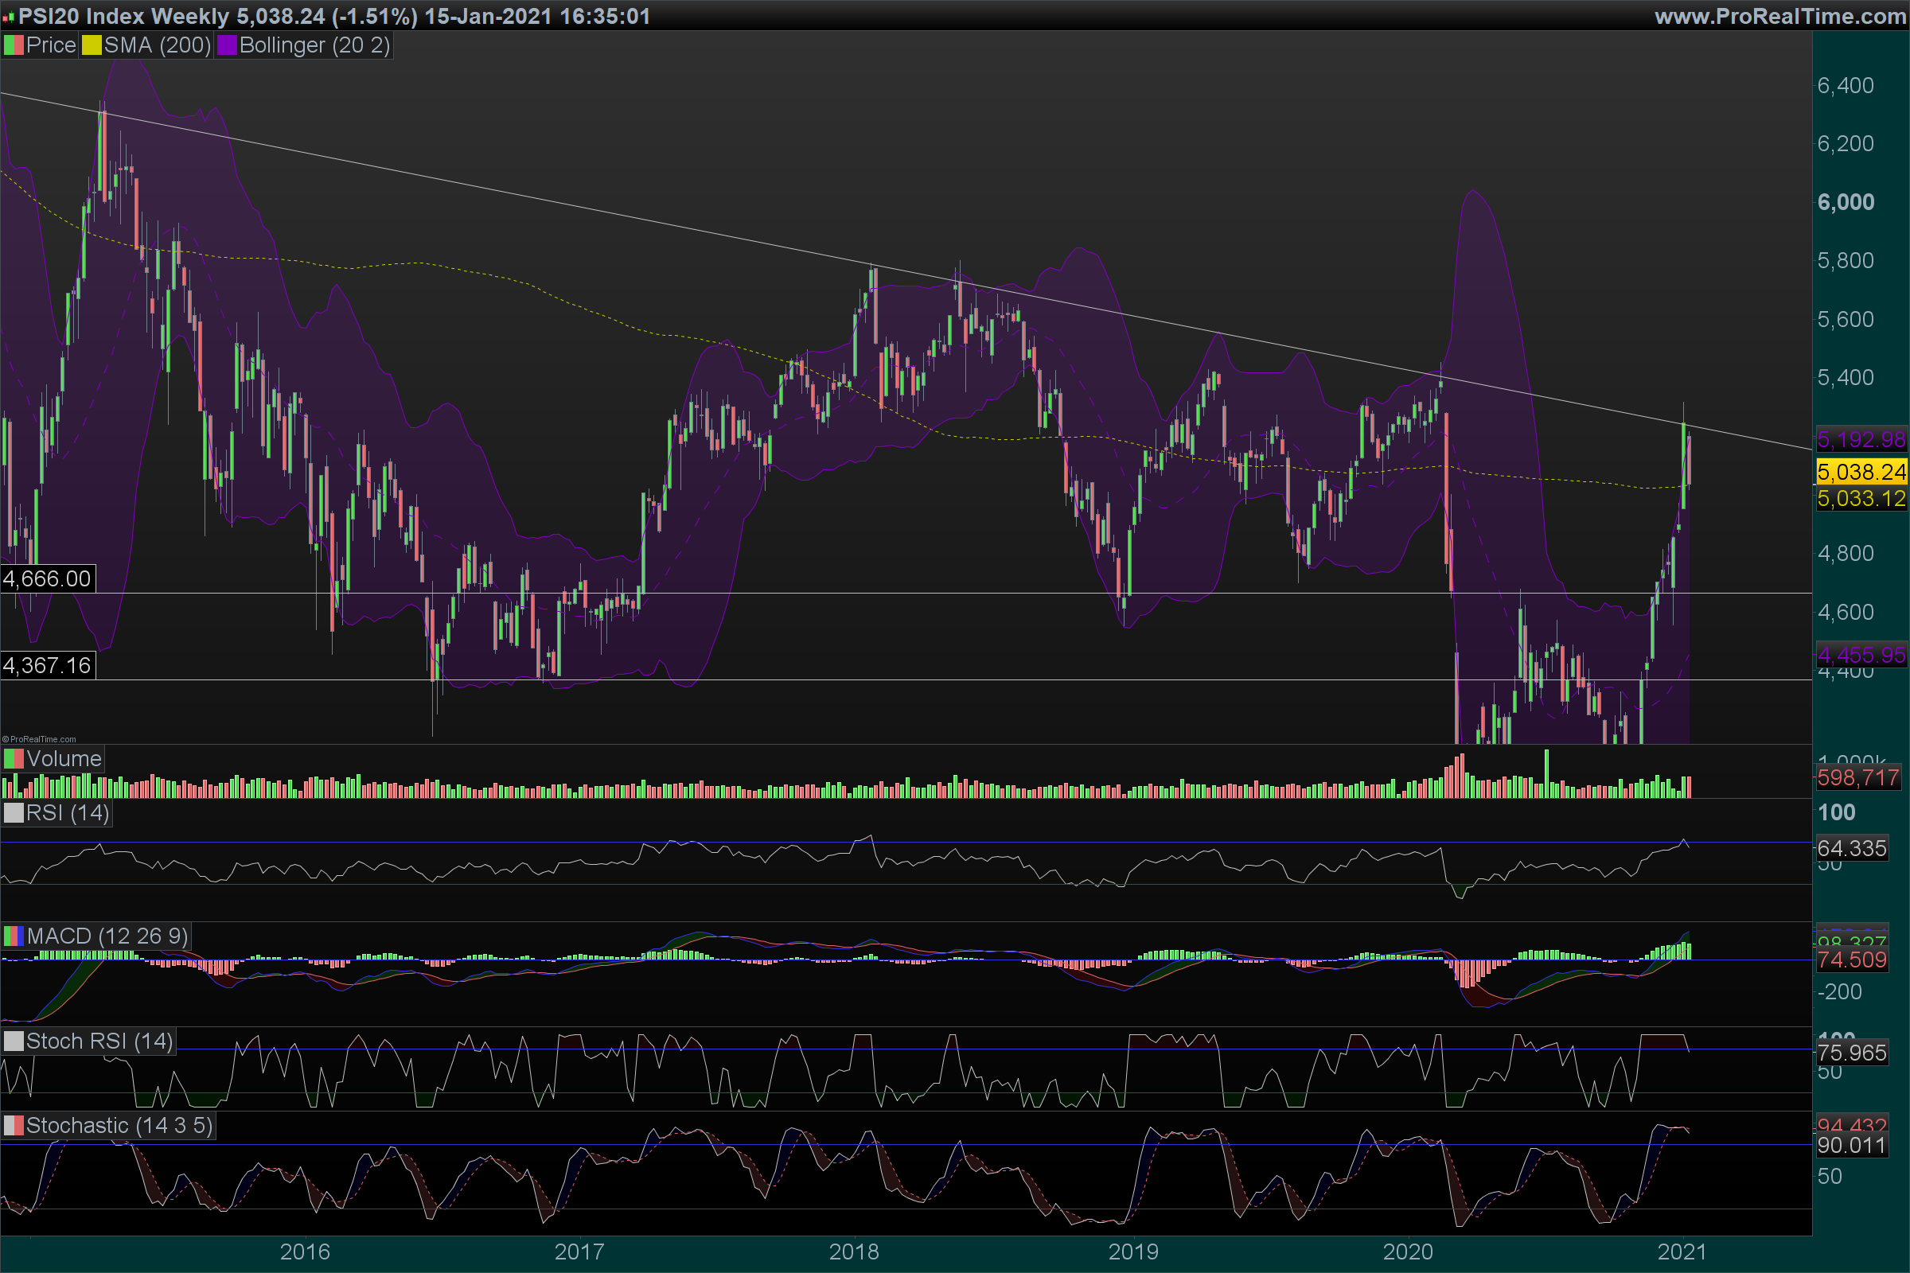The image size is (1910, 1273).
Task: Click the MACD (12 26 9) legend icon
Action: click(14, 936)
